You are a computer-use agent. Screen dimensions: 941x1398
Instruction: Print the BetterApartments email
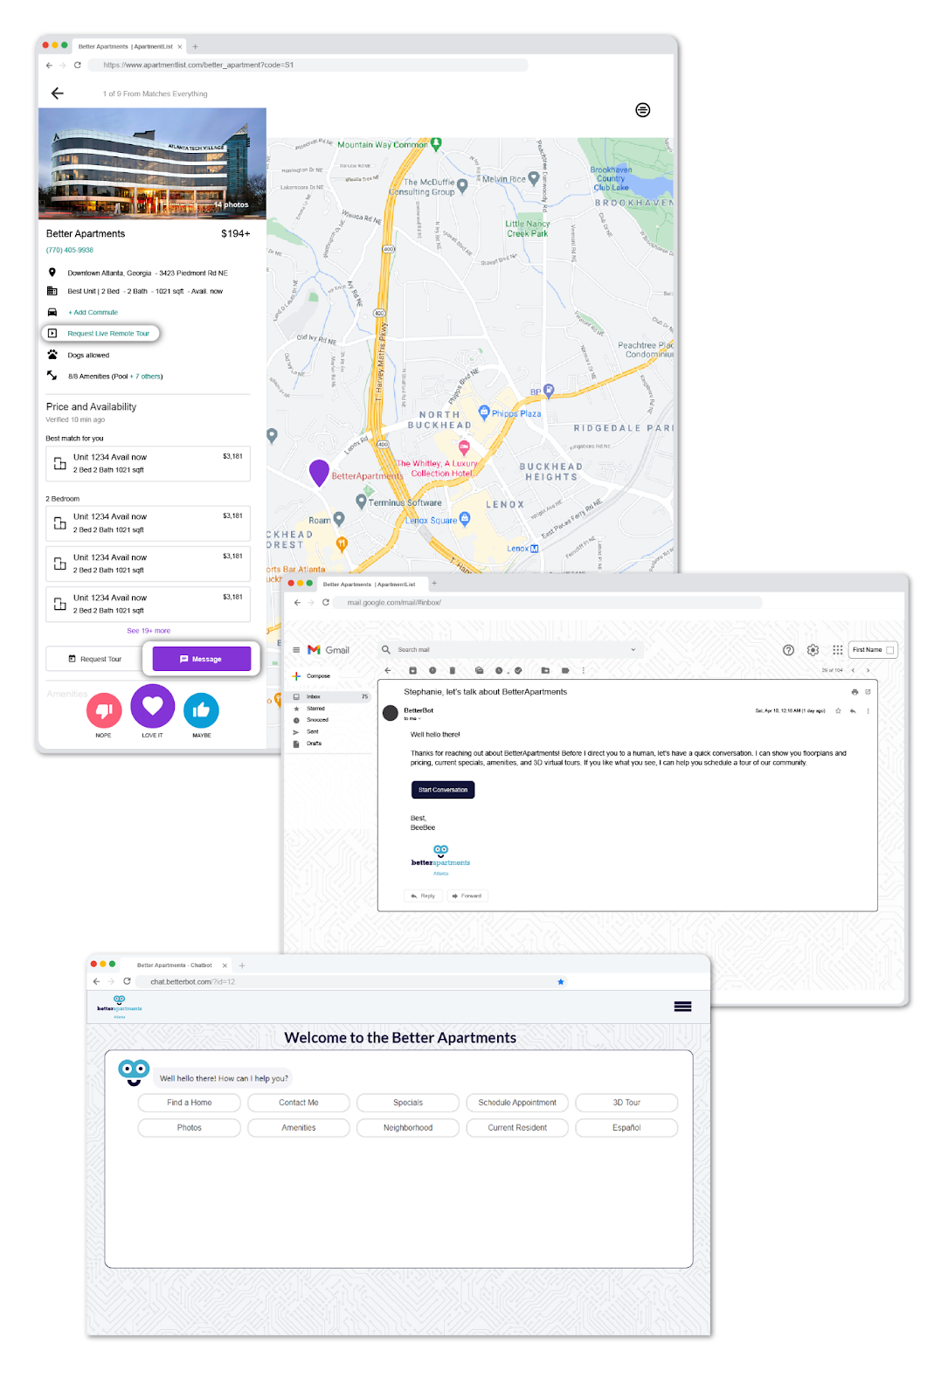pos(855,692)
